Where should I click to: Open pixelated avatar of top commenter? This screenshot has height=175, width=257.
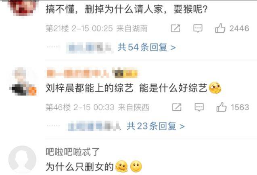[x=23, y=7]
